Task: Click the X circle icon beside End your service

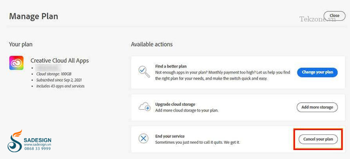Action: click(144, 139)
